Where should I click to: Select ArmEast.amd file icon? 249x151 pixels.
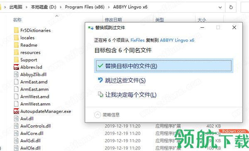(x=16, y=82)
